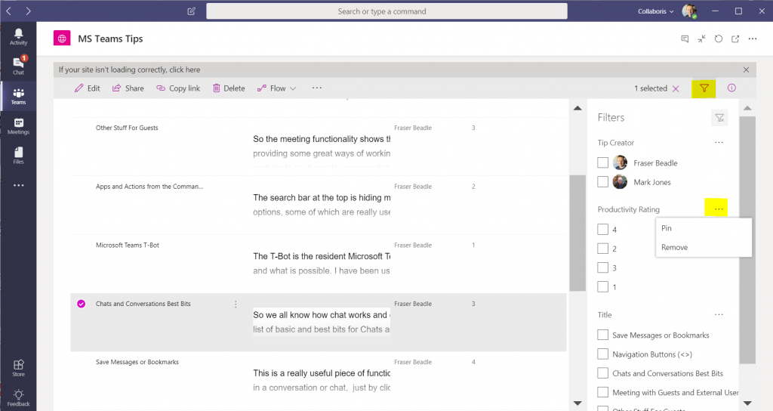Expand the Flow dropdown
Screen dimensions: 773x411
pos(276,88)
